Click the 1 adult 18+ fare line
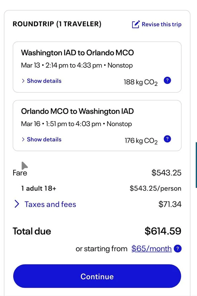Image resolution: width=197 pixels, height=296 pixels. click(39, 188)
